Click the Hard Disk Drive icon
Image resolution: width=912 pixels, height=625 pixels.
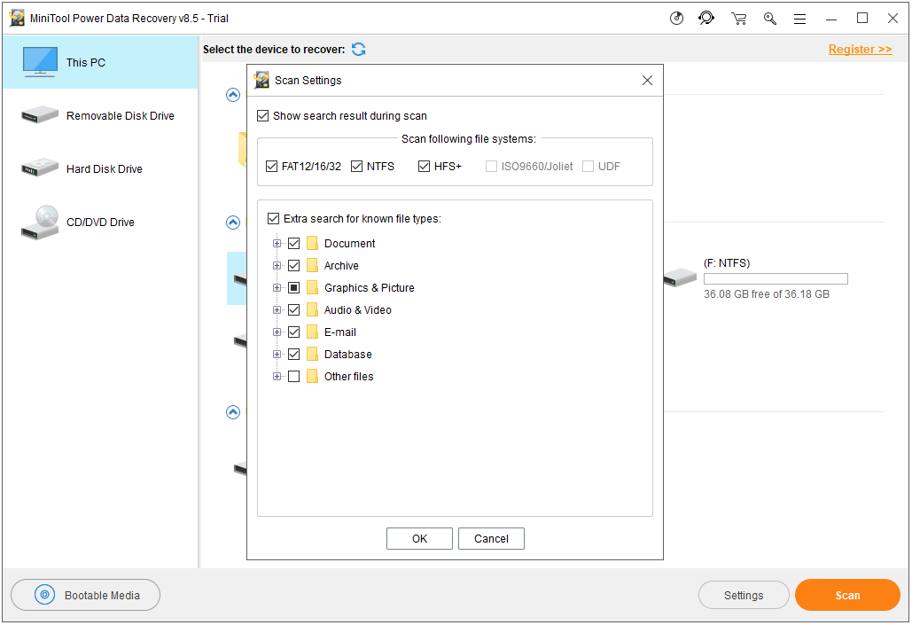[x=40, y=168]
